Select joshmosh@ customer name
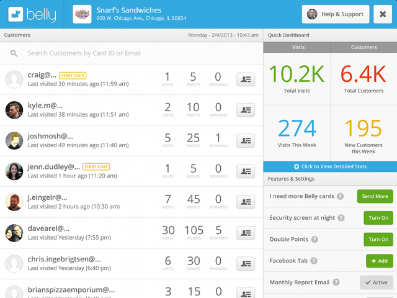 [50, 137]
